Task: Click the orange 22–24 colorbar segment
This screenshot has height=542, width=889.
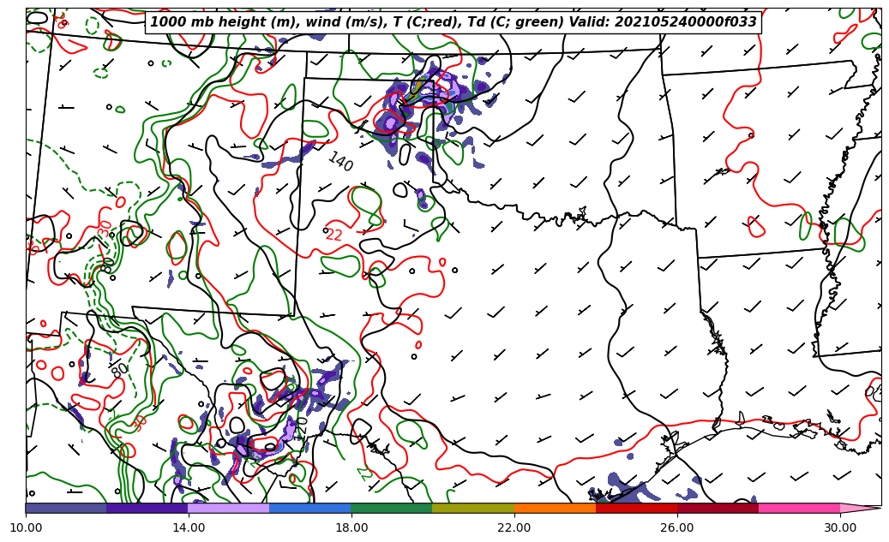Action: click(555, 508)
